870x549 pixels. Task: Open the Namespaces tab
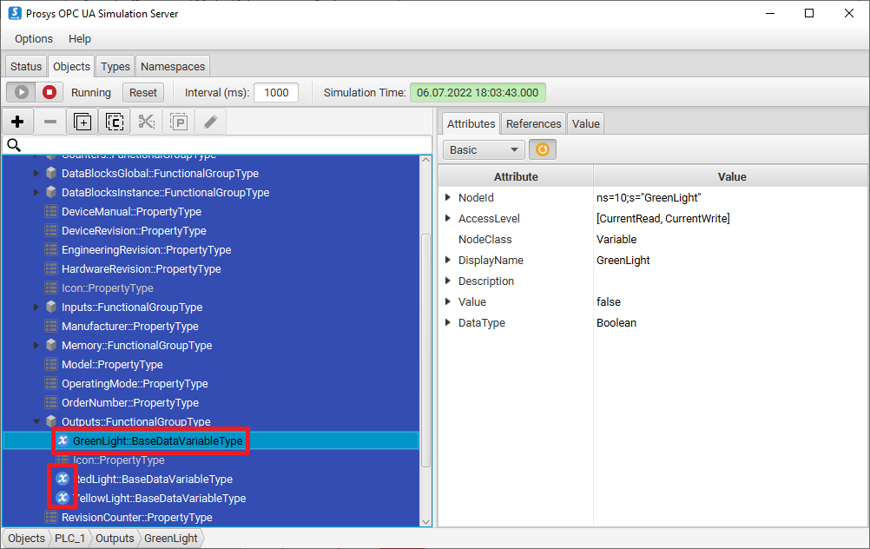pyautogui.click(x=173, y=66)
